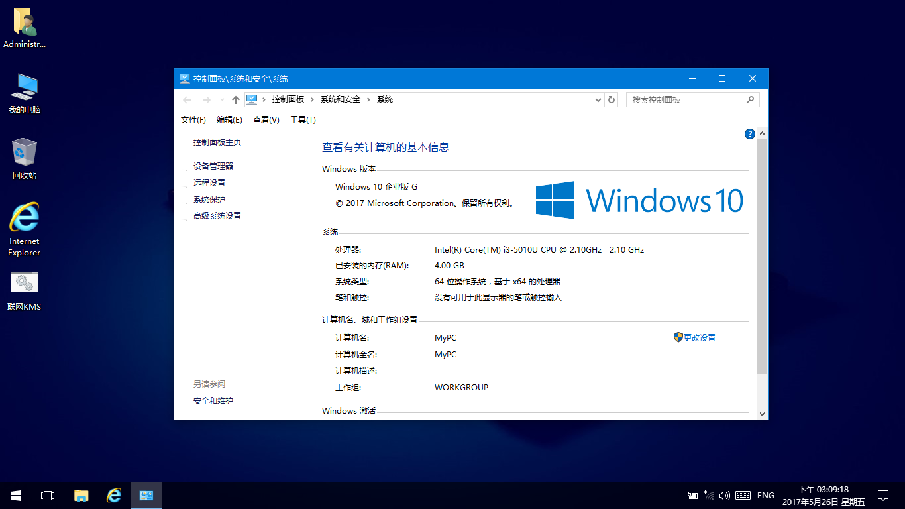
Task: Expand the chevron before 控制面板 breadcrumb
Action: (264, 99)
